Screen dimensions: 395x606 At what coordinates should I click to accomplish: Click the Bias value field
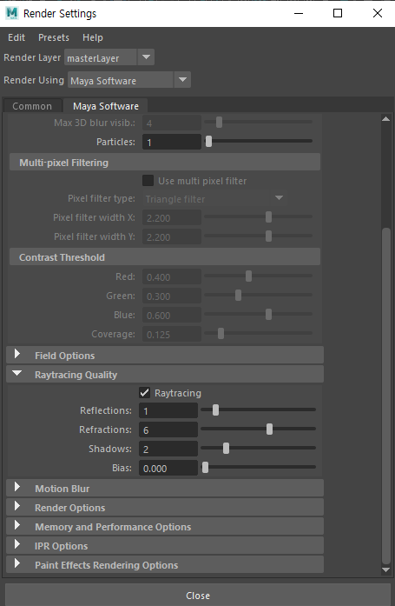click(168, 468)
